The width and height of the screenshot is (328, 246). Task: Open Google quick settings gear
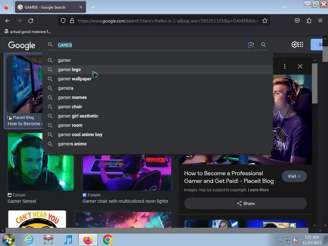(x=294, y=45)
